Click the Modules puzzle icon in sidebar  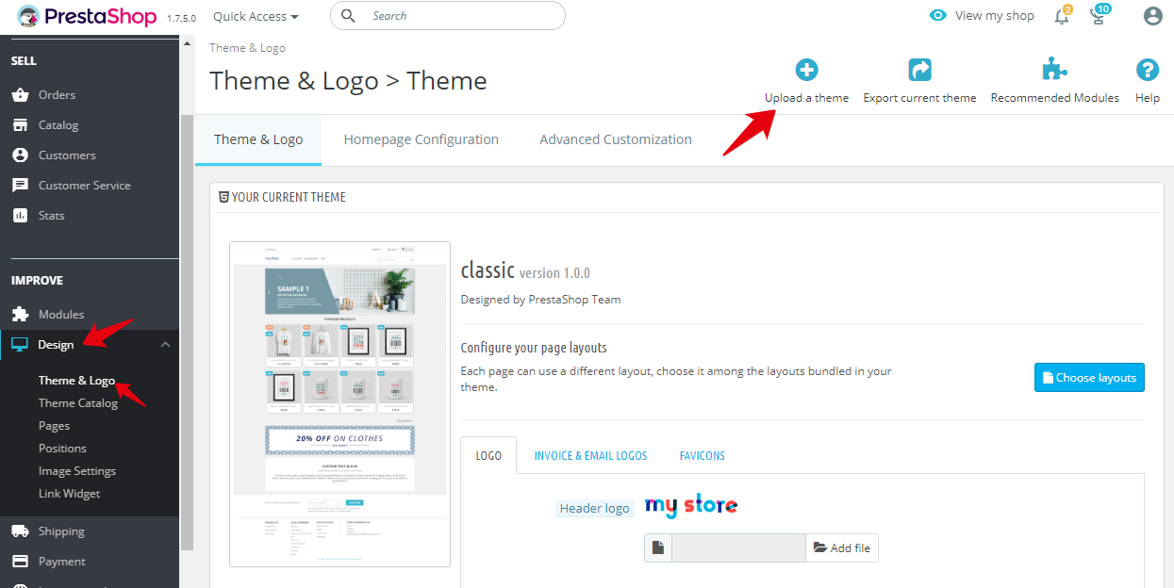20,315
